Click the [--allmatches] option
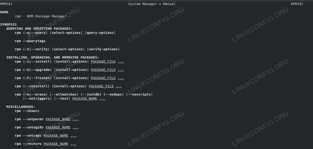The width and height of the screenshot is (313, 149). click(x=64, y=94)
